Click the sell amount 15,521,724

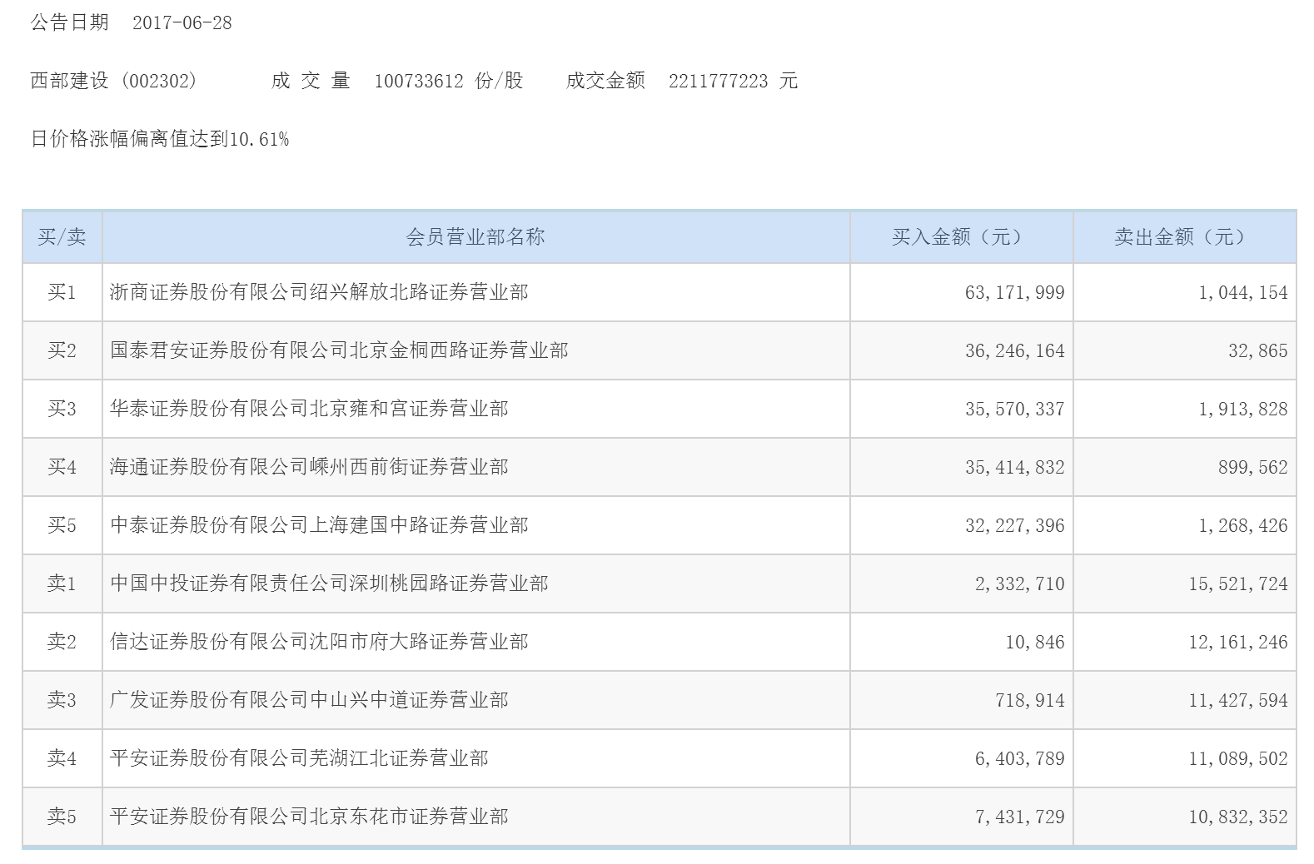(1237, 584)
